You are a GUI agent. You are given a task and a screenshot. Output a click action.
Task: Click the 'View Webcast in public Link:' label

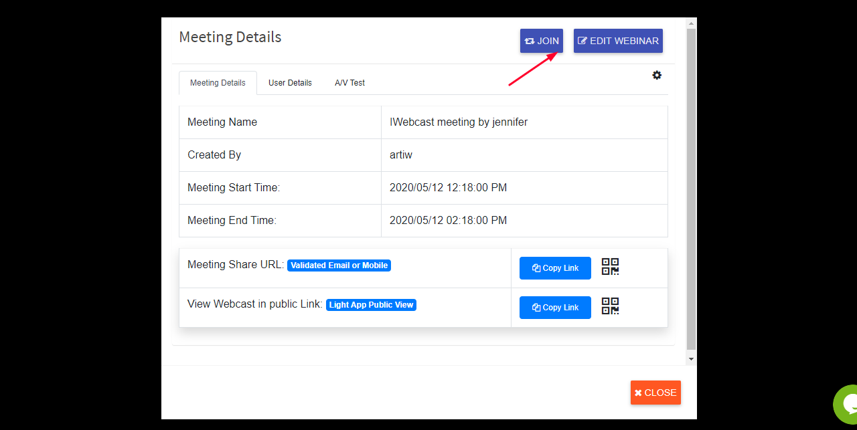(255, 304)
